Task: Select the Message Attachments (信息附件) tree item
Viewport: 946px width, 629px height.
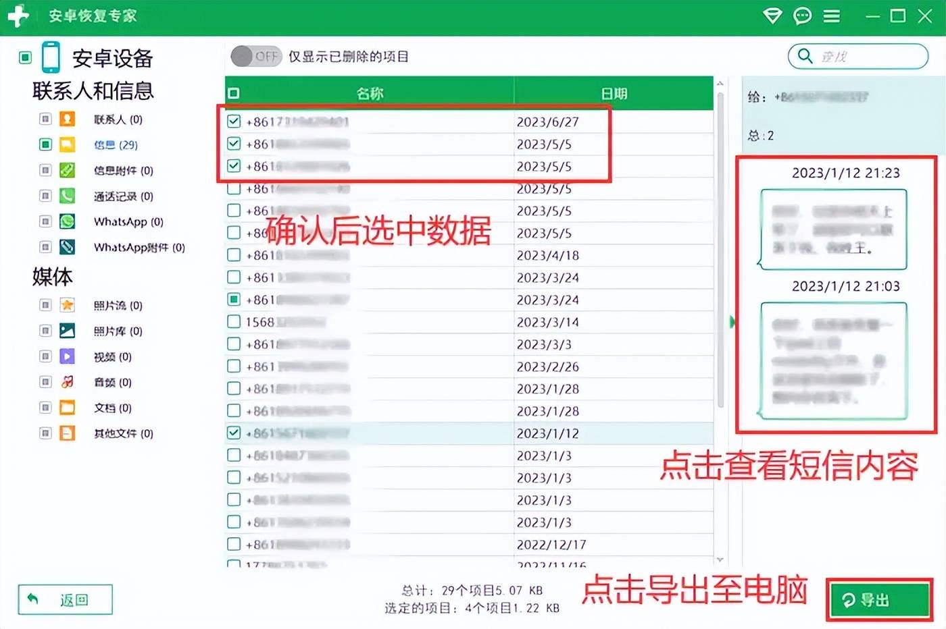Action: (123, 171)
